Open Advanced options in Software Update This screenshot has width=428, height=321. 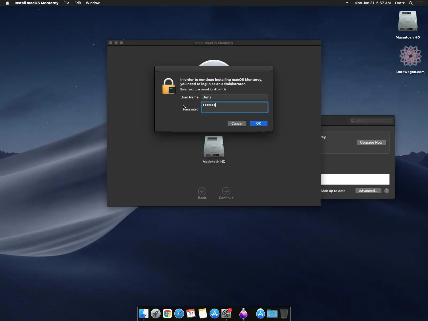(x=368, y=191)
